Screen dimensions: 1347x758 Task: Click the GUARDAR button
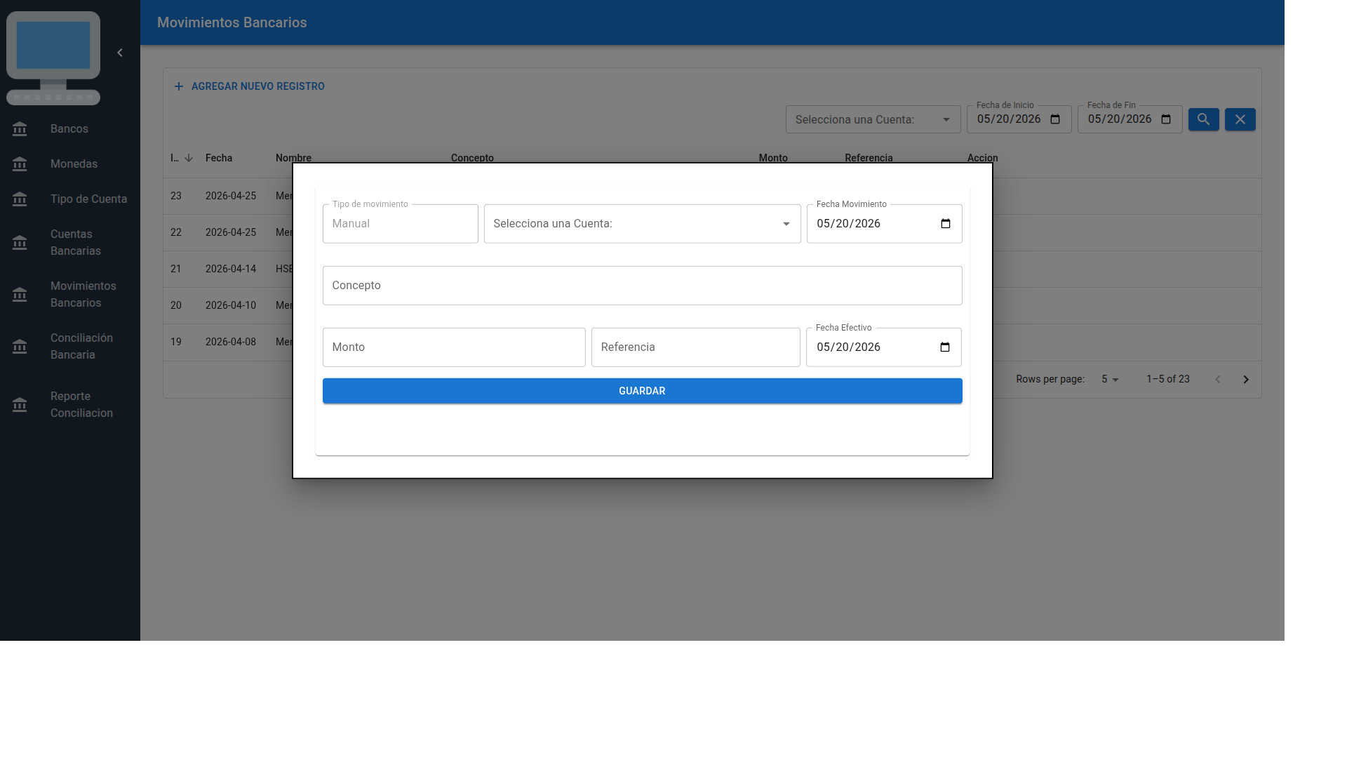tap(642, 391)
